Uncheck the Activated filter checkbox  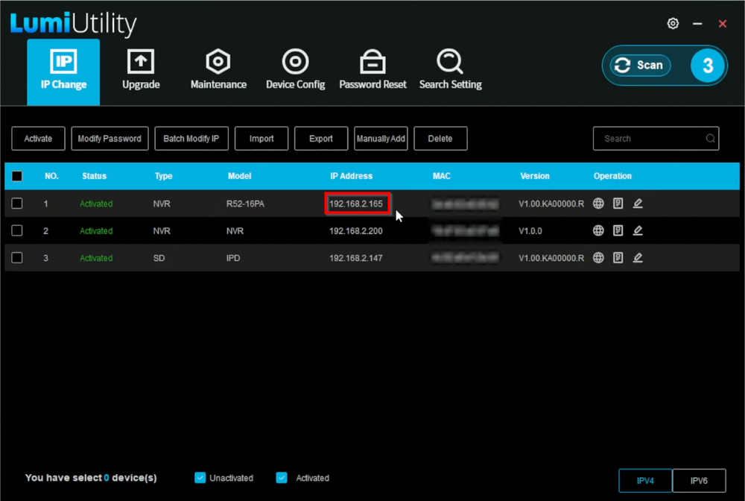pyautogui.click(x=282, y=478)
